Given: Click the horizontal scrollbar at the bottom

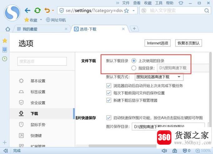Looking at the screenshot, I should click(122, 146).
